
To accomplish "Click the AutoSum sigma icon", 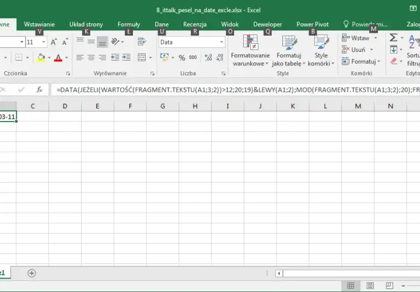I will tap(393, 37).
